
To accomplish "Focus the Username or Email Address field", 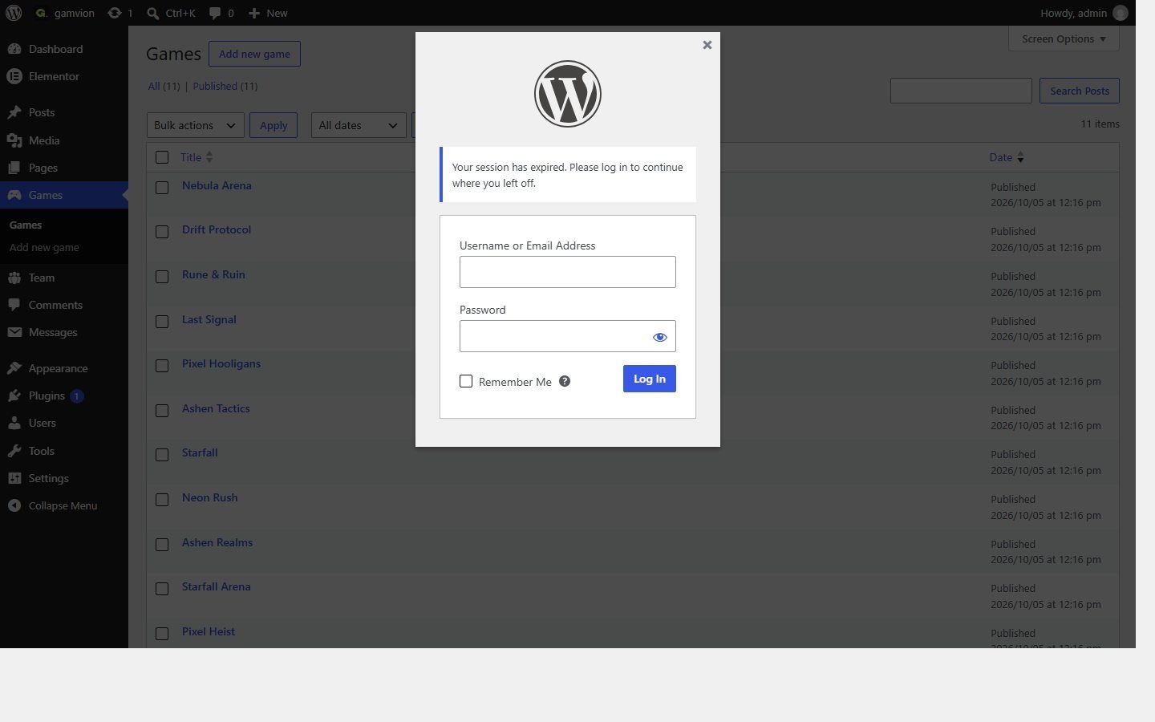I will pyautogui.click(x=568, y=272).
